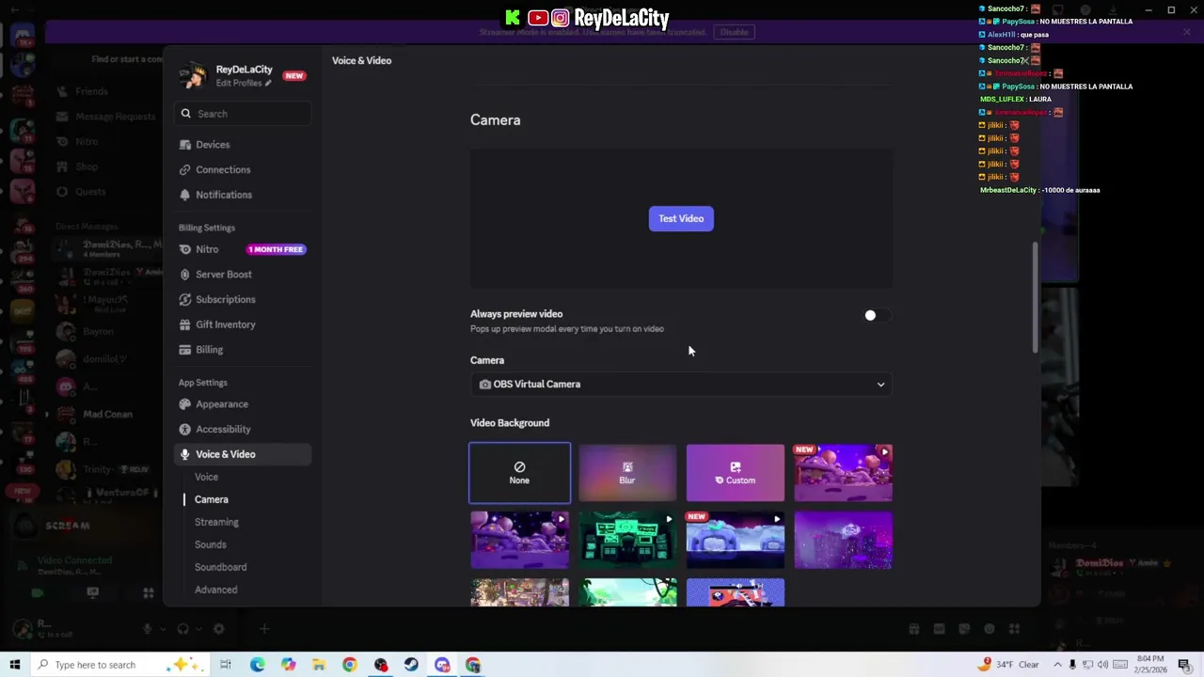
Task: Open the Advanced sub-tab
Action: coord(215,590)
